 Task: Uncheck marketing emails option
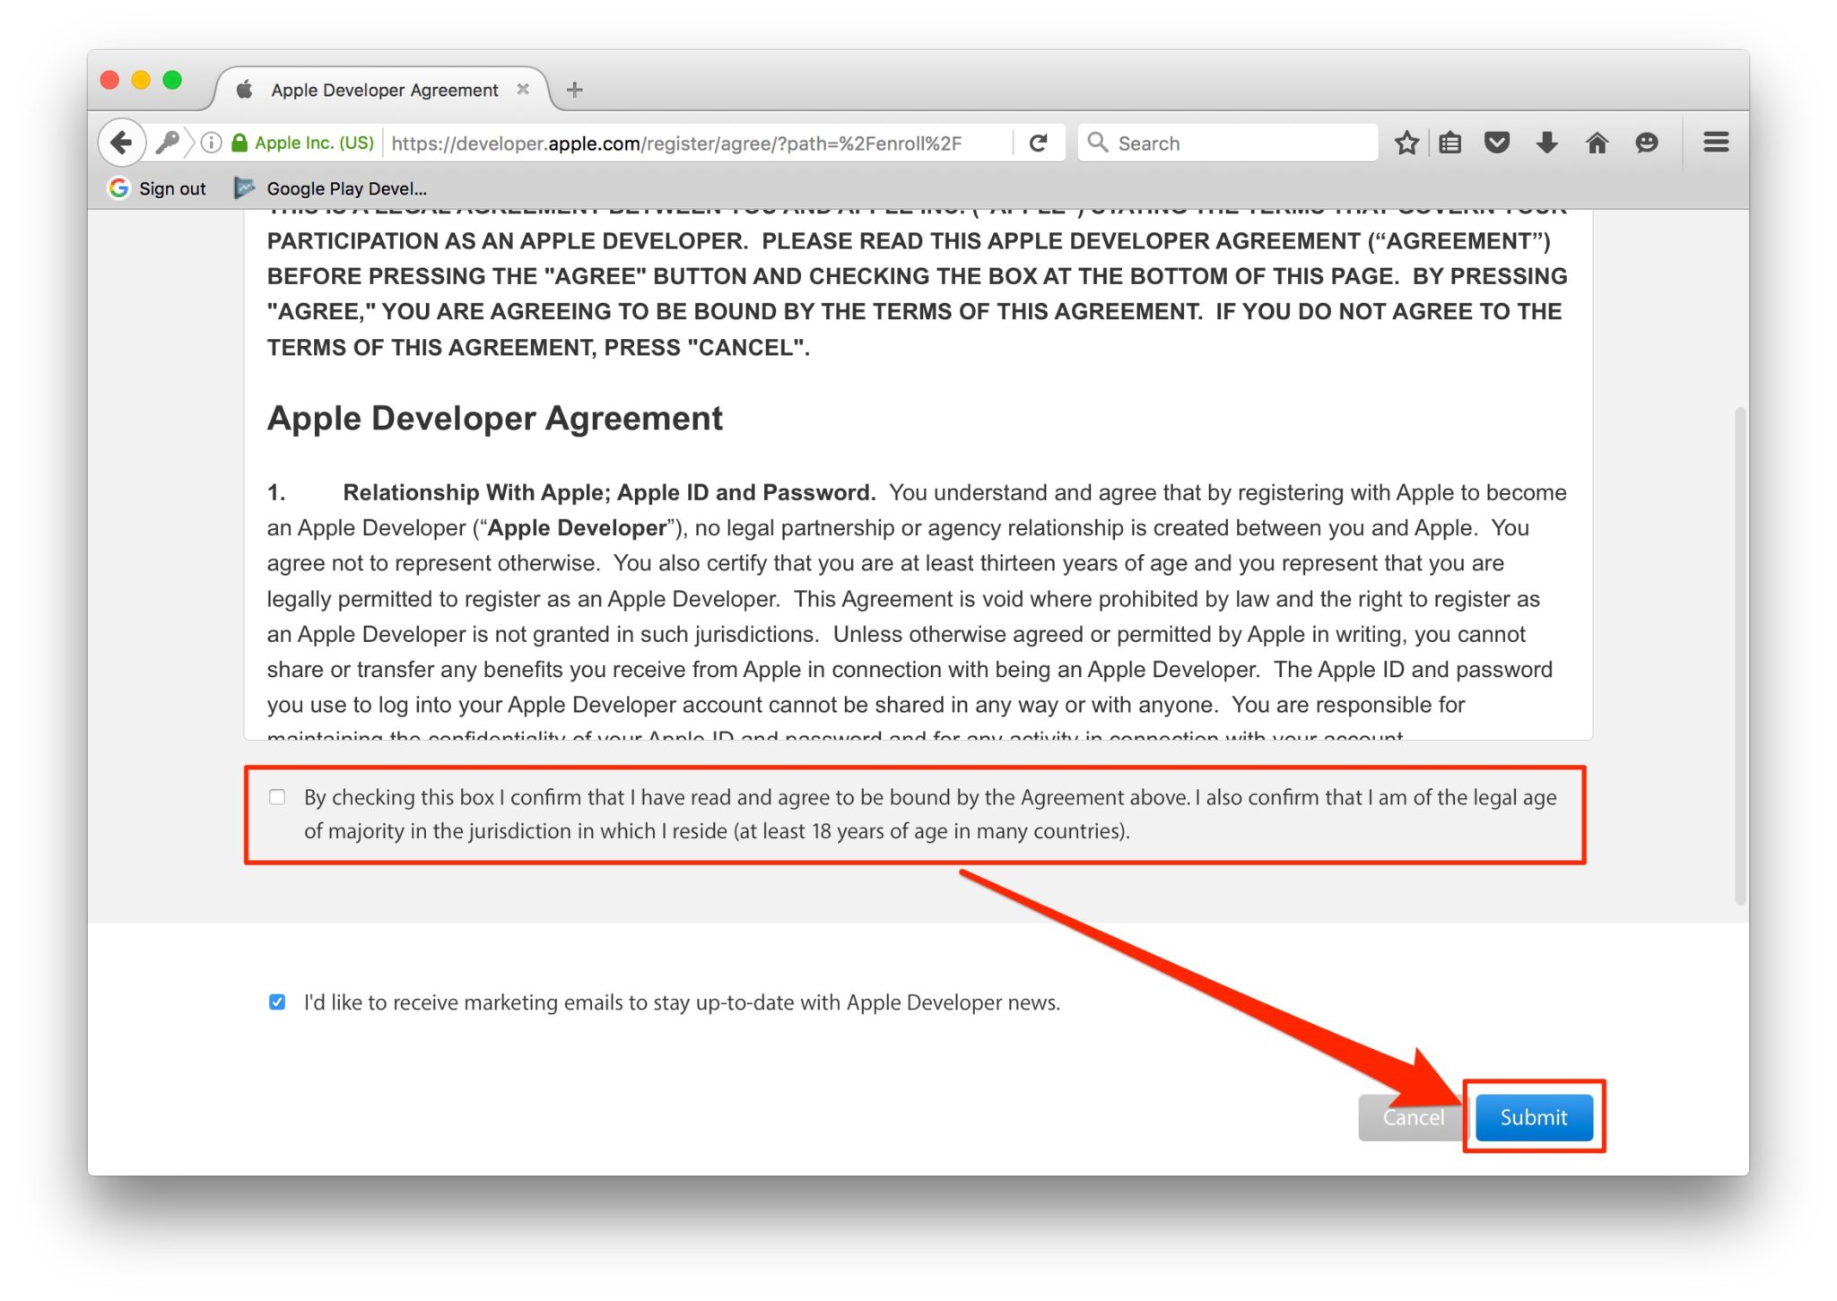click(x=276, y=1002)
